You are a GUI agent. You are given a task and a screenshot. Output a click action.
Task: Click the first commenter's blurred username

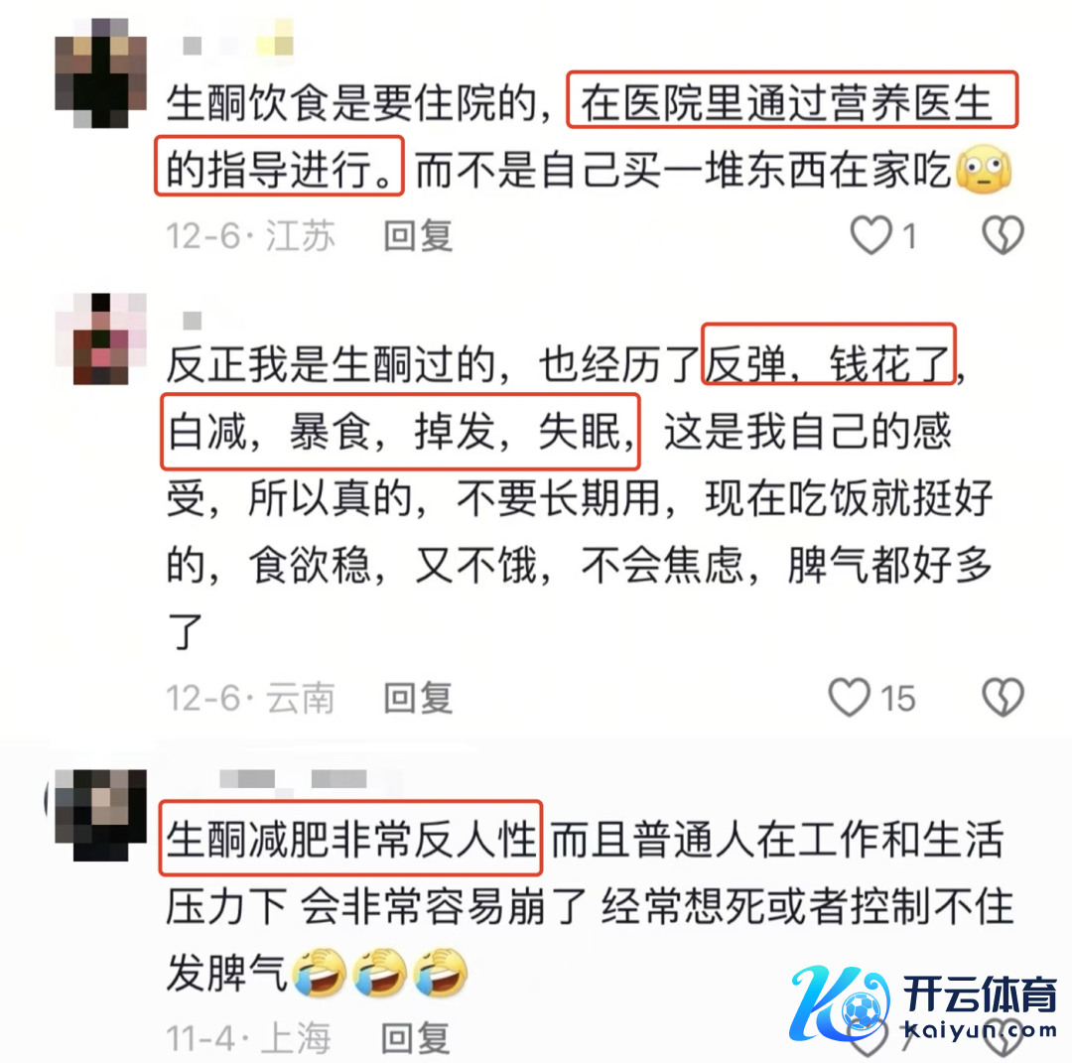pos(238,41)
